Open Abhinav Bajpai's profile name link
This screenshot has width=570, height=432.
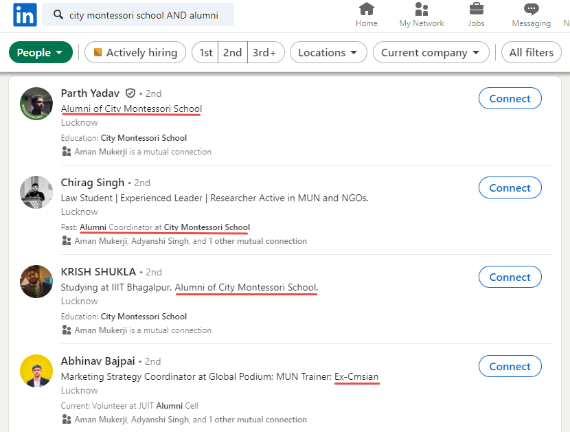click(x=98, y=361)
